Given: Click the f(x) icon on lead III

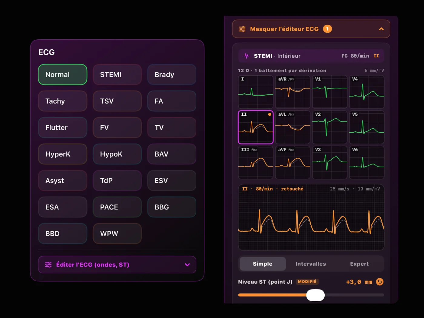Looking at the screenshot, I should [x=254, y=150].
